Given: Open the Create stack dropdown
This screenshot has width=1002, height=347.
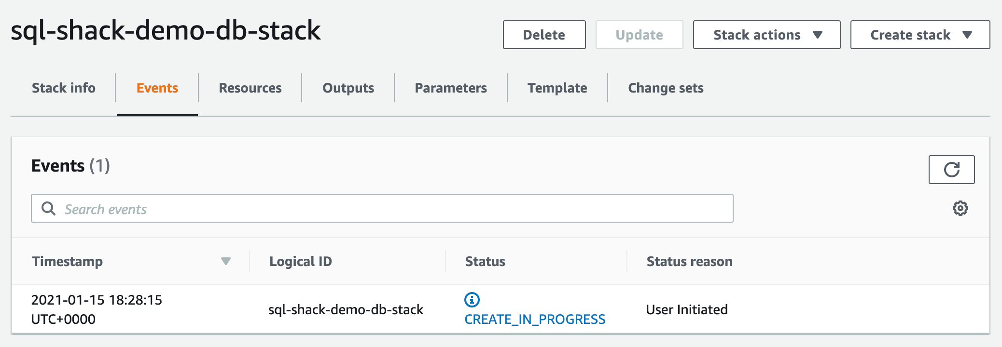Looking at the screenshot, I should pos(920,35).
